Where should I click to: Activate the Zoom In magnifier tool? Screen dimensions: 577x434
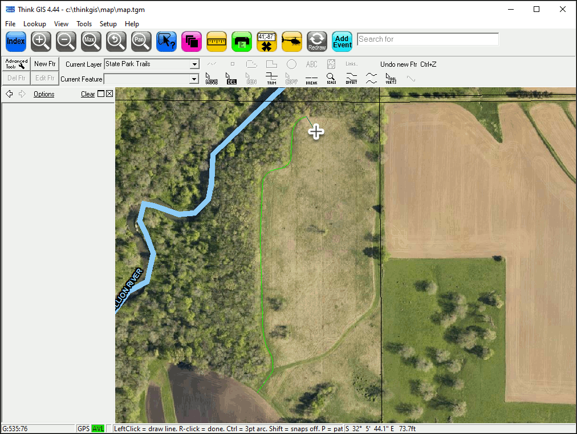pos(41,41)
